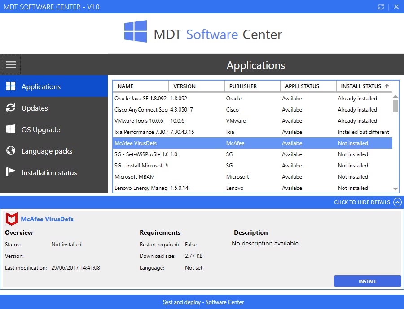The height and width of the screenshot is (309, 404).
Task: Open the Language packs section
Action: [x=47, y=151]
